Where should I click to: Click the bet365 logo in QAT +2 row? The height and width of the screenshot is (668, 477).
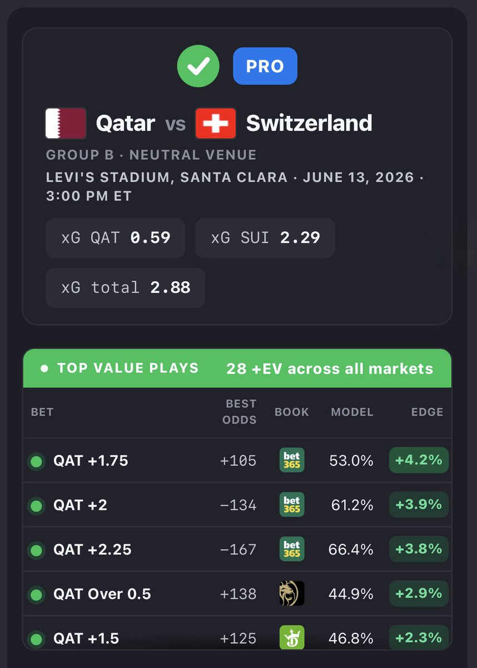(x=292, y=505)
